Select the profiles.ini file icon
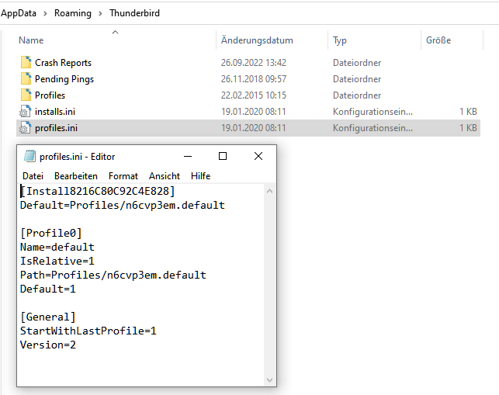 (26, 127)
